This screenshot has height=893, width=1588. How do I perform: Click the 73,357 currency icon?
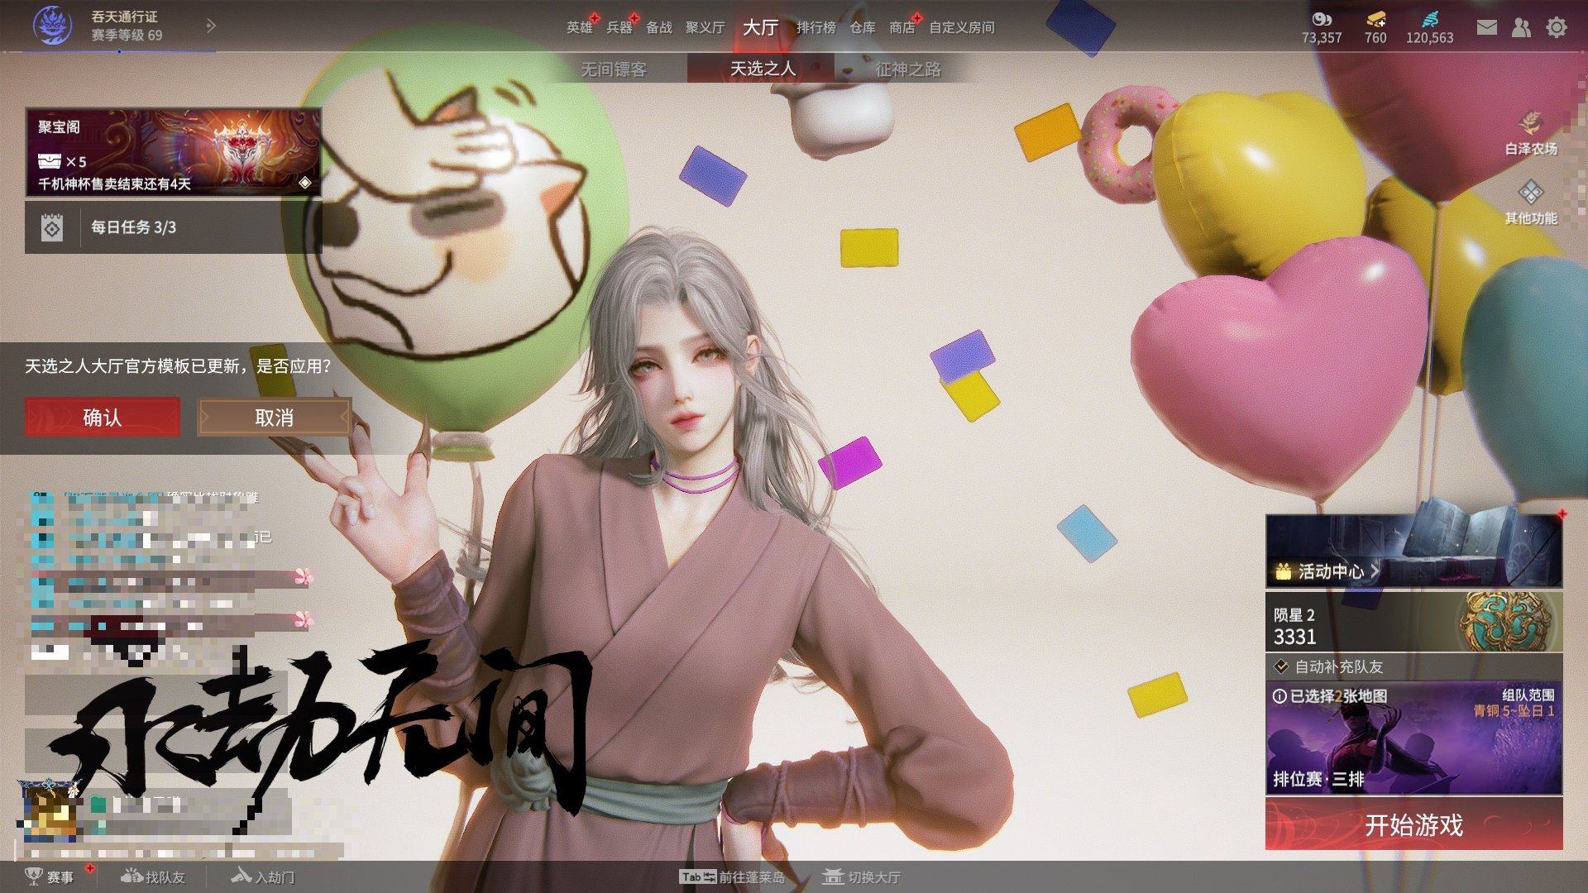pos(1322,19)
